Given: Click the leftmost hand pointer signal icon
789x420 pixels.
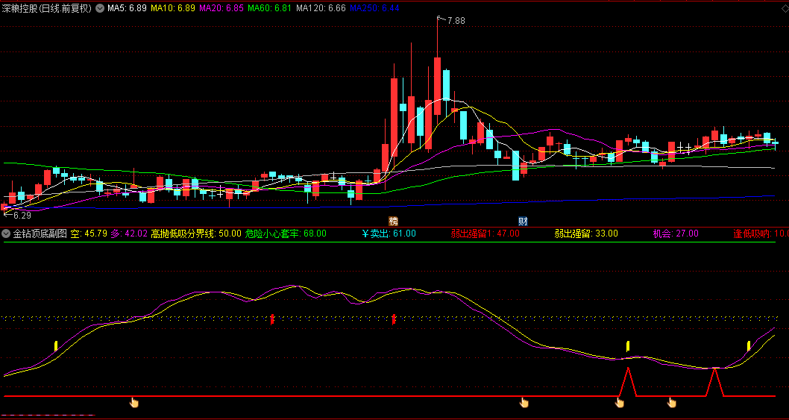Looking at the screenshot, I should coord(134,402).
